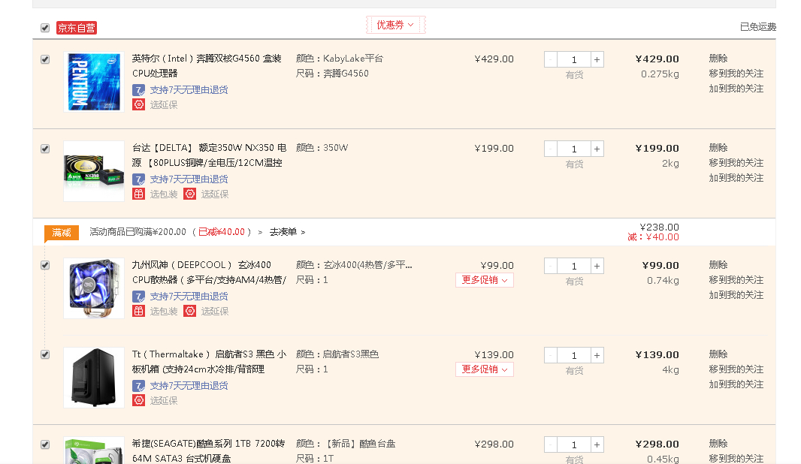Toggle the 京东自营 store checkbox
This screenshot has height=464, width=801.
(x=45, y=28)
